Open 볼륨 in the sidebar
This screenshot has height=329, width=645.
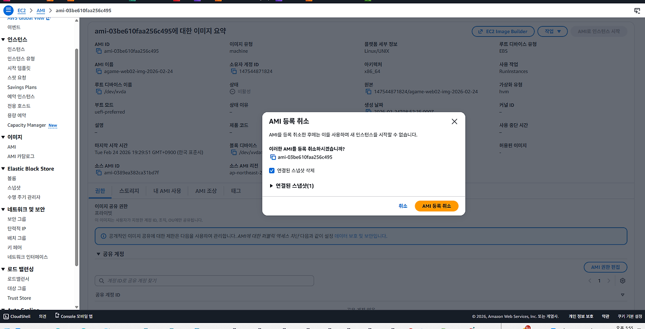[12, 179]
